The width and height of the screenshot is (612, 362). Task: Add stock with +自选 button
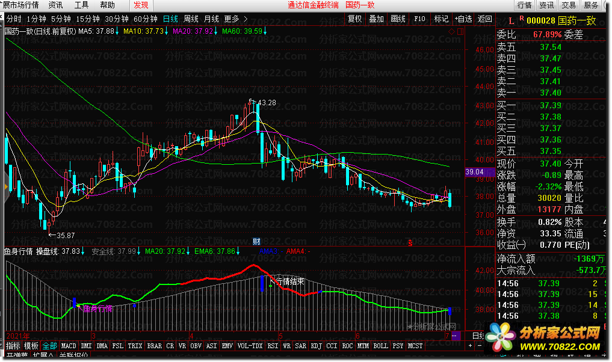[463, 19]
